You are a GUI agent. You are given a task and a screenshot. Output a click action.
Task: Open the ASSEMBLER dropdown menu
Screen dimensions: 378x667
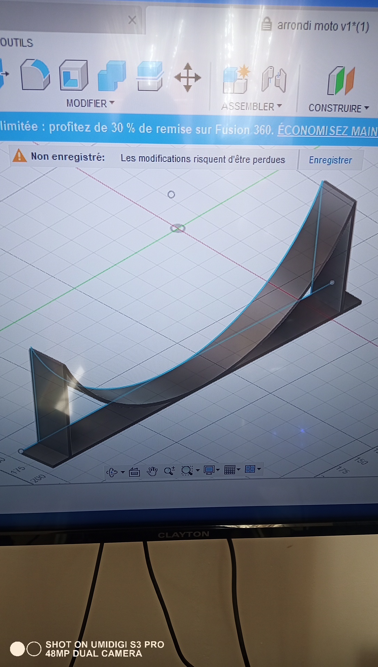252,106
